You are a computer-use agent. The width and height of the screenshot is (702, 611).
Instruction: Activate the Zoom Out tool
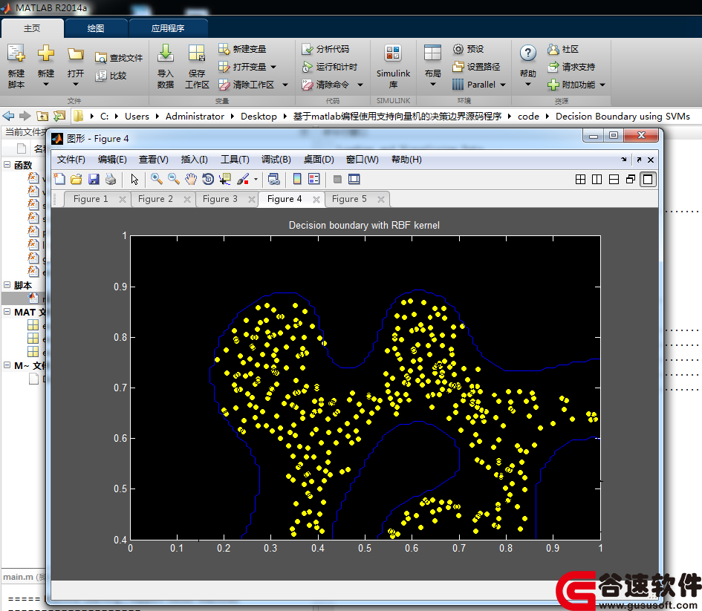coord(174,180)
